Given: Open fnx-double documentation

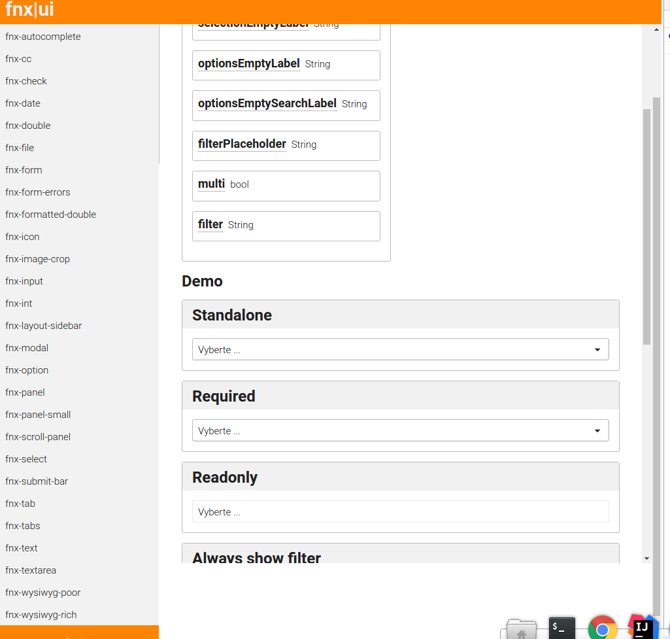Looking at the screenshot, I should pos(27,125).
